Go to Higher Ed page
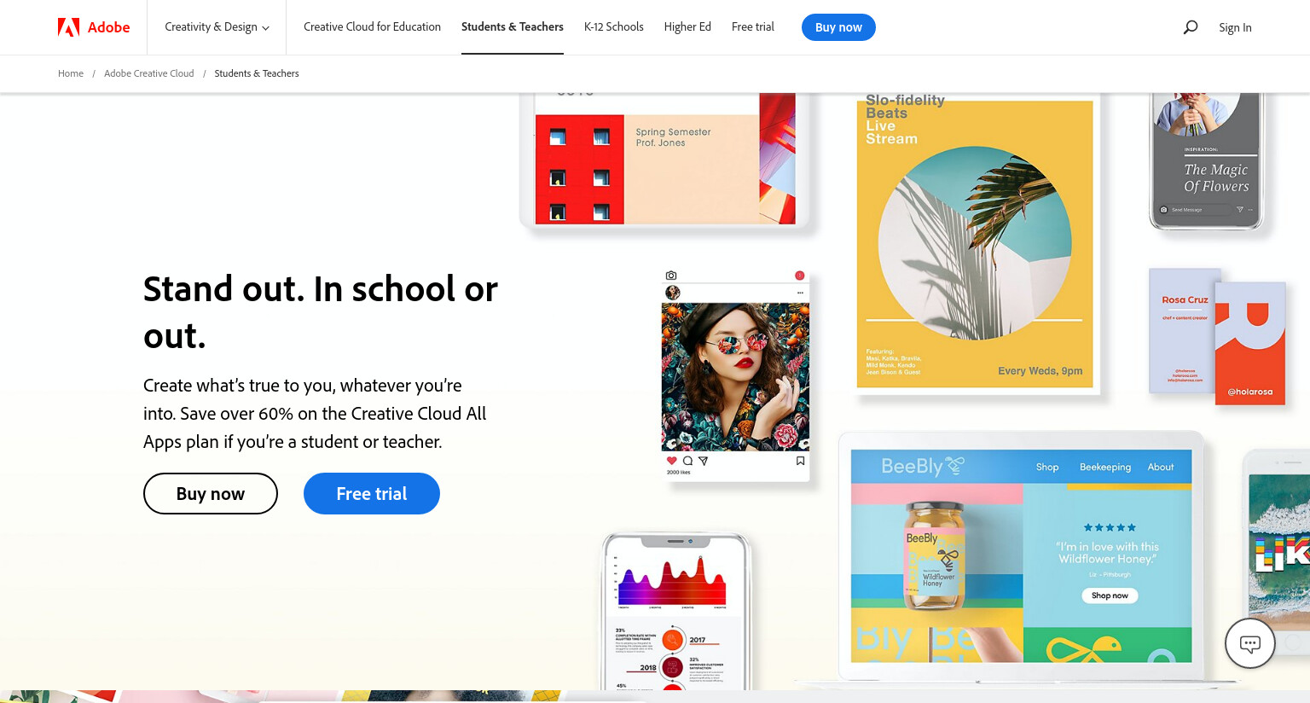This screenshot has width=1310, height=703. [687, 27]
